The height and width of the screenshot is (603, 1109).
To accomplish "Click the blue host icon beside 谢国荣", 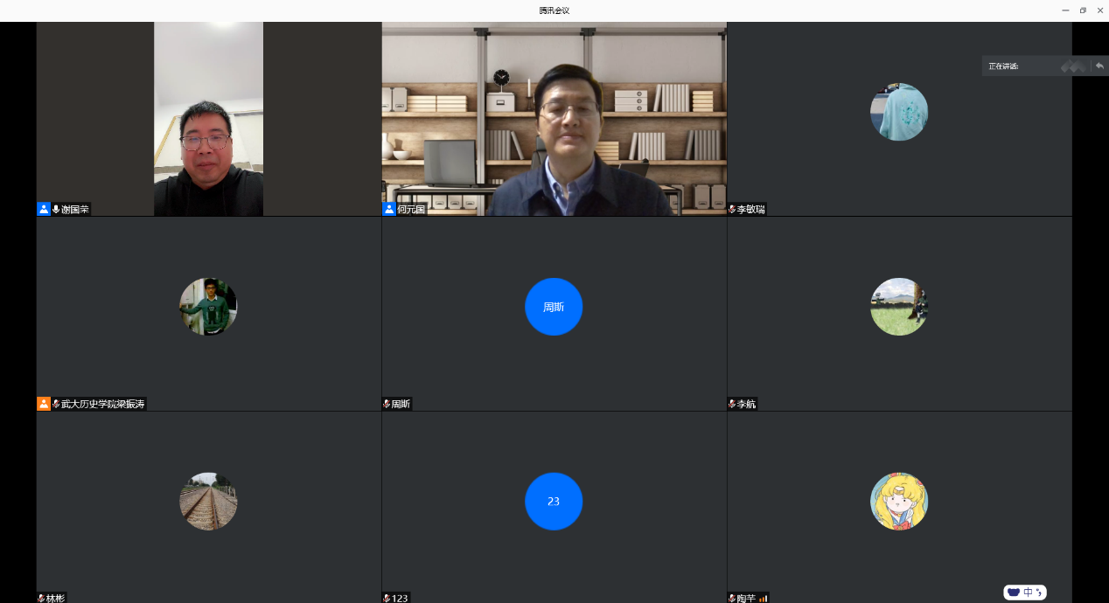I will (x=44, y=210).
